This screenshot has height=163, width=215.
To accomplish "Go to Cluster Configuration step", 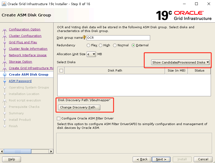I will point(25,36).
